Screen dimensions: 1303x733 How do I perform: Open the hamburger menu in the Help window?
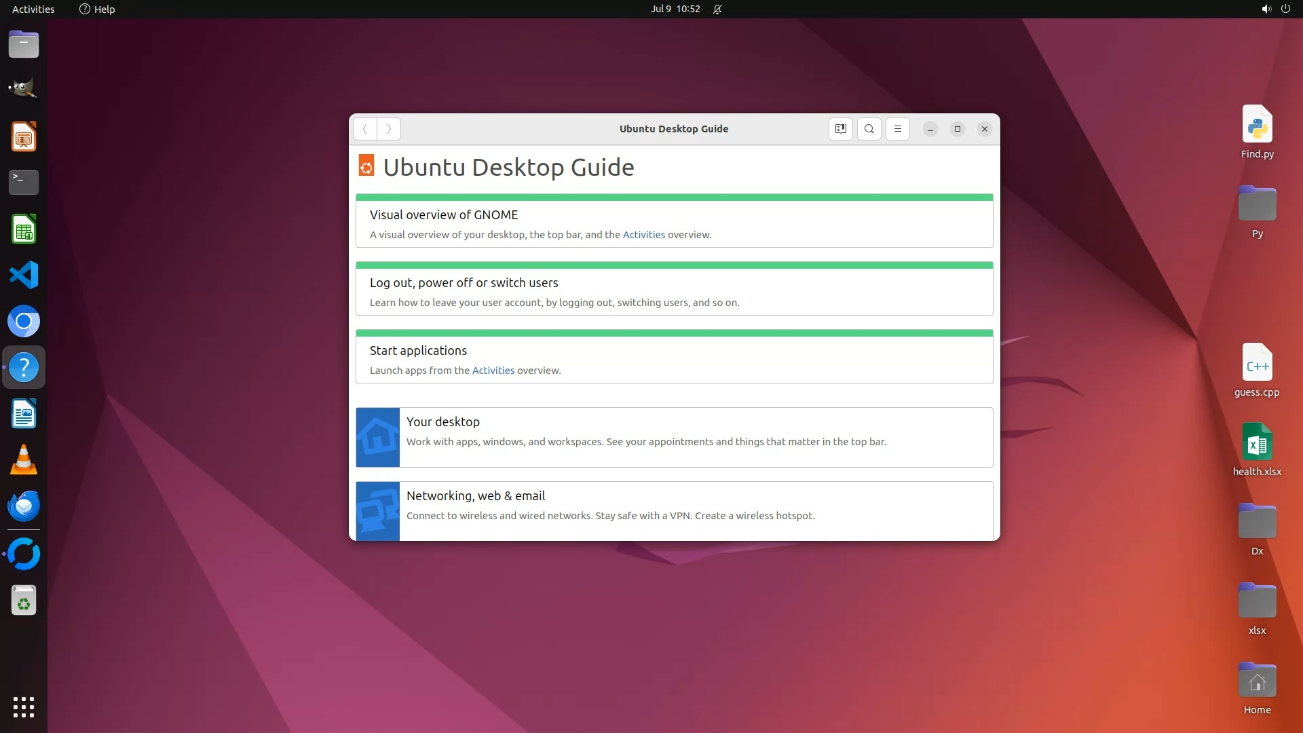[x=897, y=129]
